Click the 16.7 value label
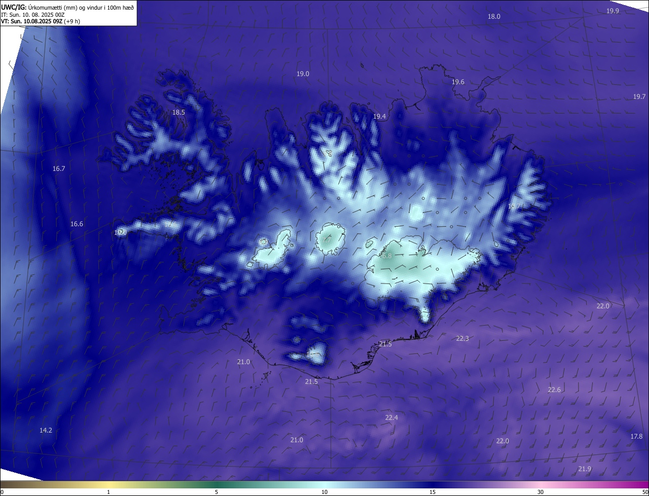 click(x=59, y=168)
